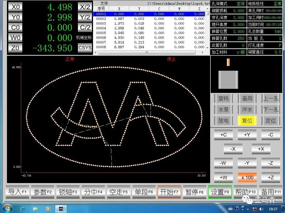Screen dimensions: 285x213
Task: Jog the X axis with +X
Action: [x=261, y=149]
